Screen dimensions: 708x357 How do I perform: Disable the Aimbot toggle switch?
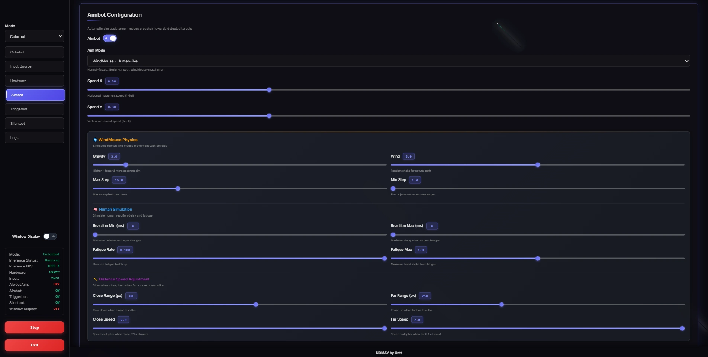point(110,38)
